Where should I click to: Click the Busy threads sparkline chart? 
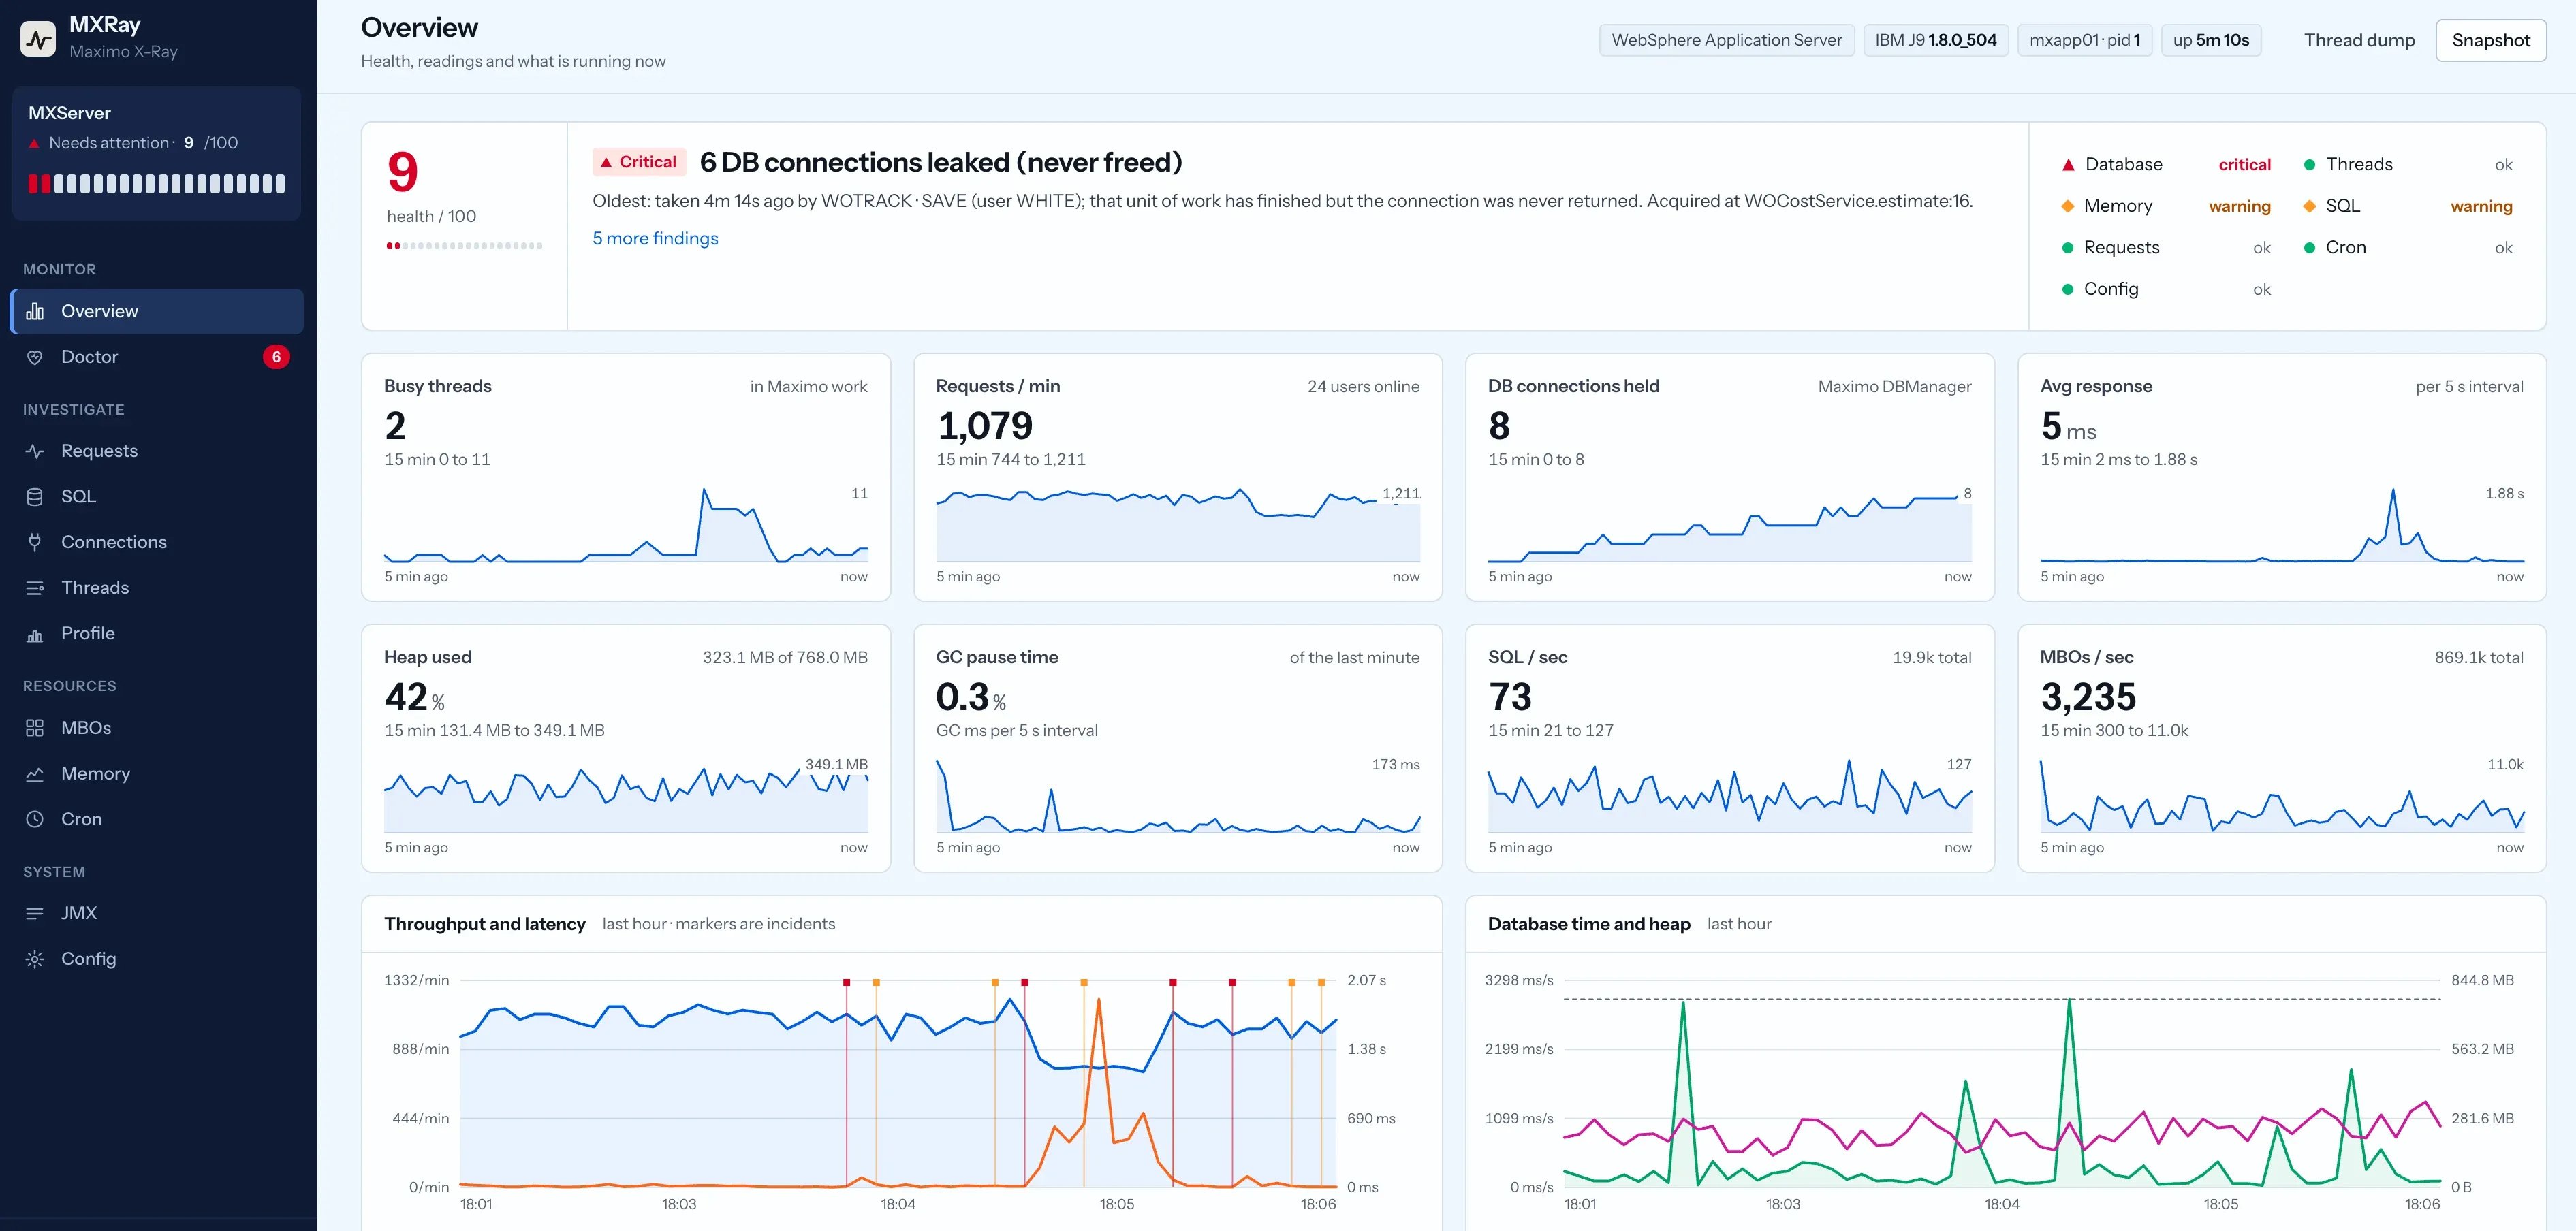pyautogui.click(x=626, y=525)
